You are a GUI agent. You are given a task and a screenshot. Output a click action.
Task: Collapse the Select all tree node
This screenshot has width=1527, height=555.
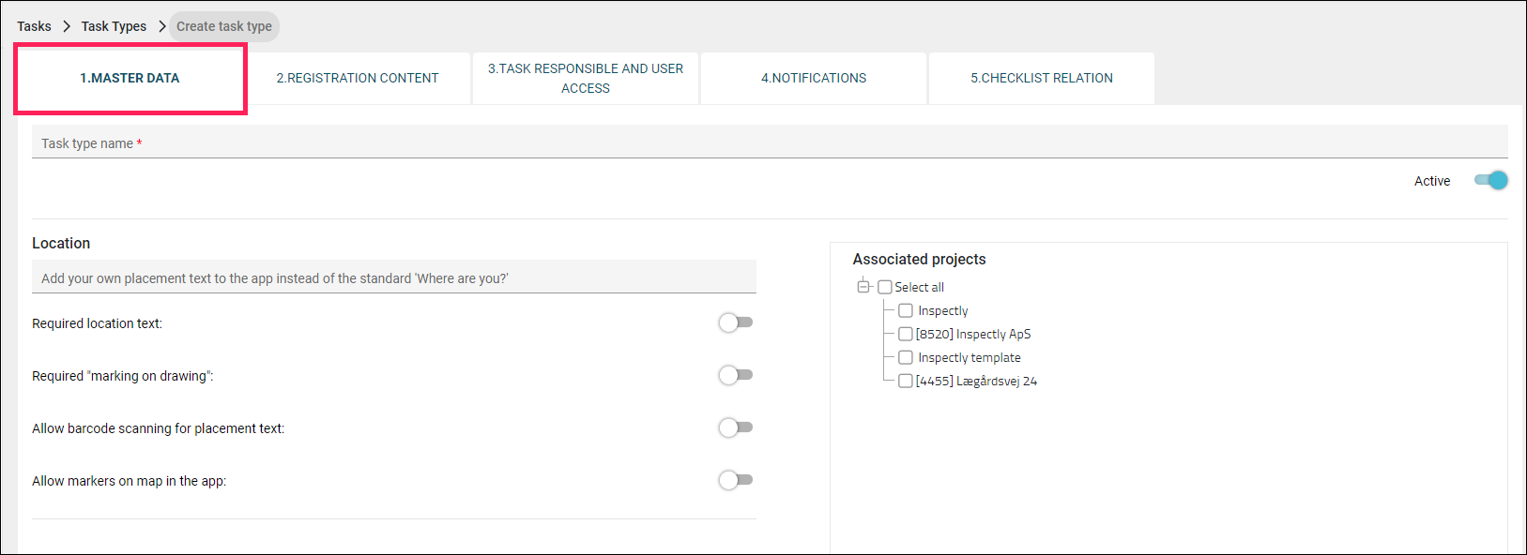coord(863,287)
